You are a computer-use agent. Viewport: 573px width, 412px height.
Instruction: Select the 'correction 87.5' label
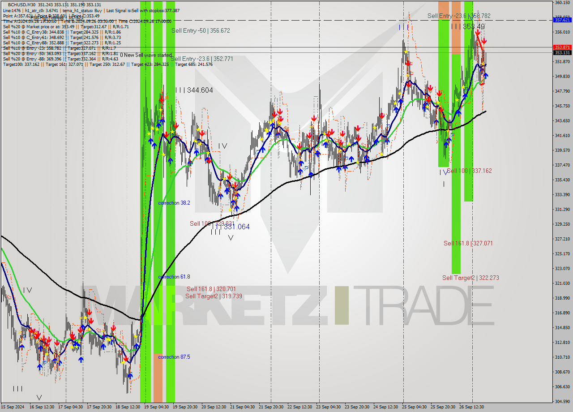click(174, 357)
